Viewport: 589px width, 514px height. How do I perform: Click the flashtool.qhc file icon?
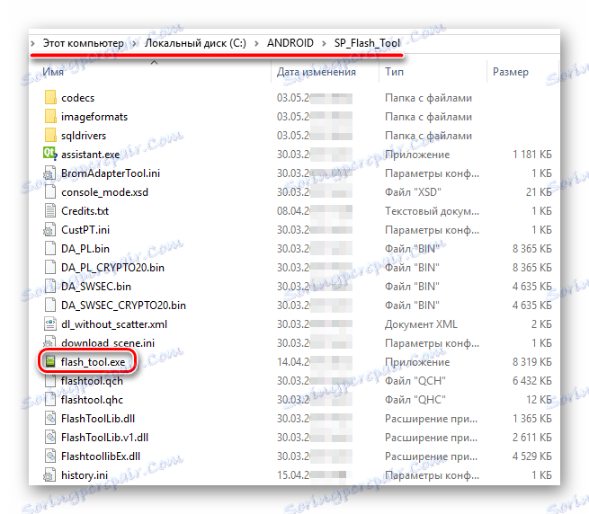tap(50, 399)
